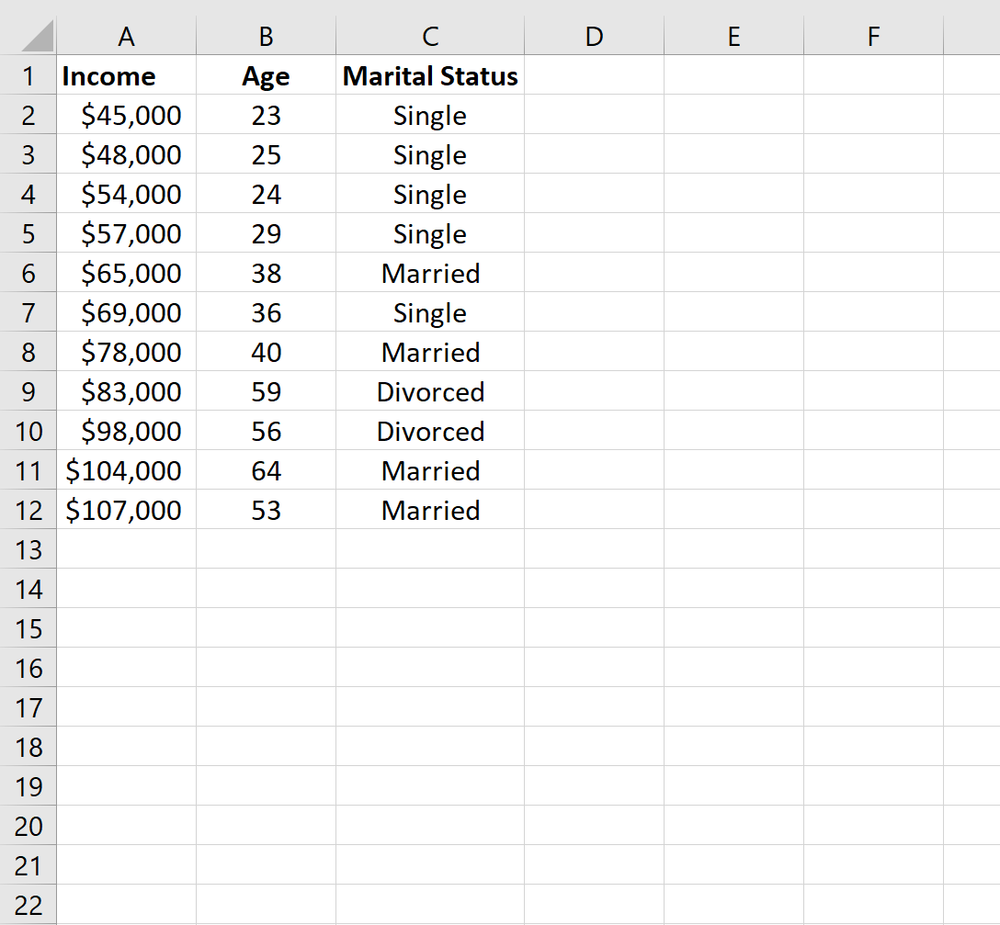This screenshot has height=925, width=1000.
Task: Select column A header
Action: (126, 37)
